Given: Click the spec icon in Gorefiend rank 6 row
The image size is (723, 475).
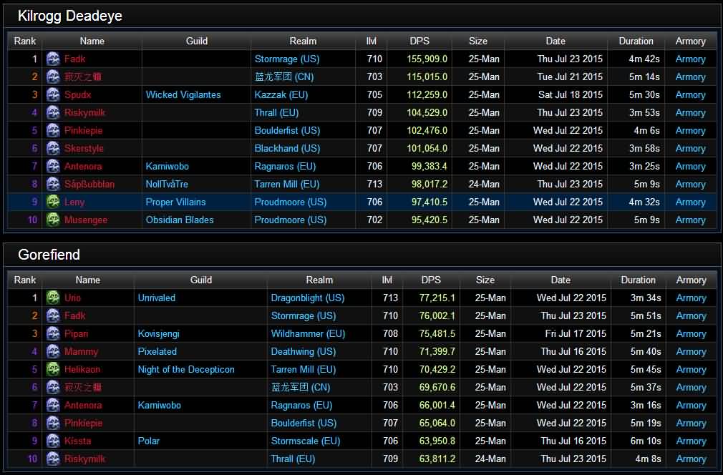Looking at the screenshot, I should (53, 387).
